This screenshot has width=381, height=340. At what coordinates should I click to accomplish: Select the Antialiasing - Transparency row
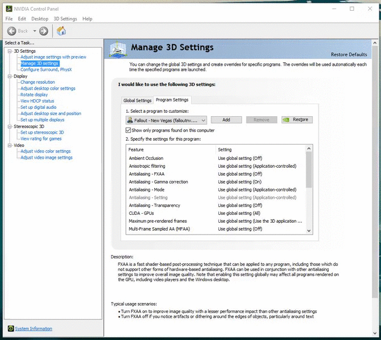(x=215, y=206)
